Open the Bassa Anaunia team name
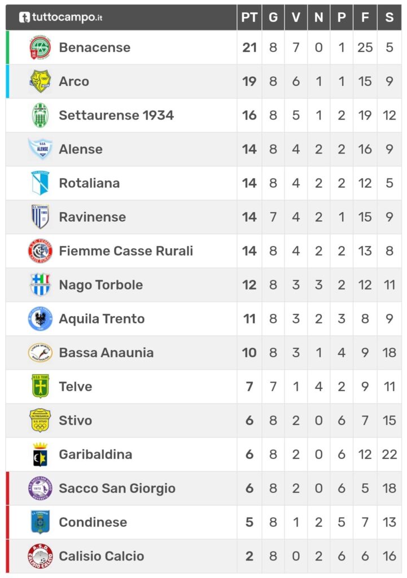The width and height of the screenshot is (407, 578). 106,353
